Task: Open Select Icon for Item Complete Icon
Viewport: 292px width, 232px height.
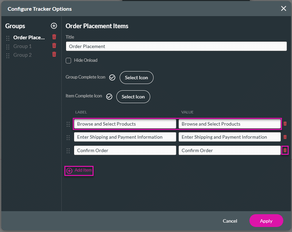Action: pos(133,97)
